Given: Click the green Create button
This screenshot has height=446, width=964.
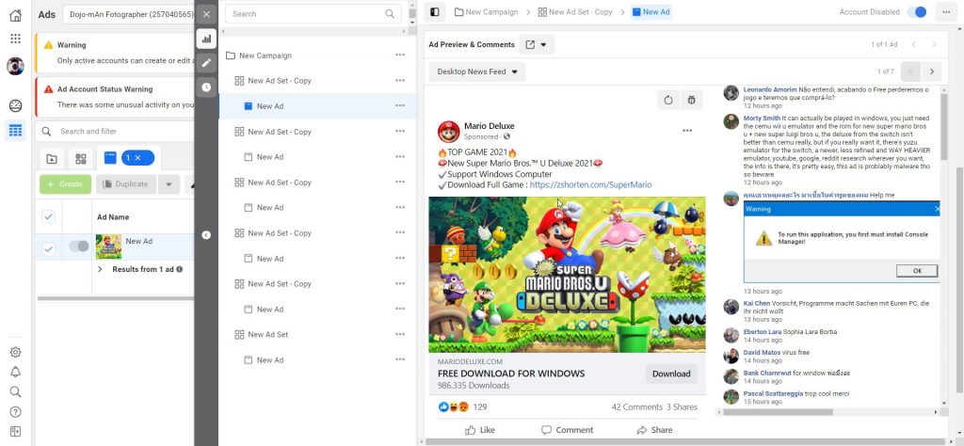Looking at the screenshot, I should click(65, 183).
